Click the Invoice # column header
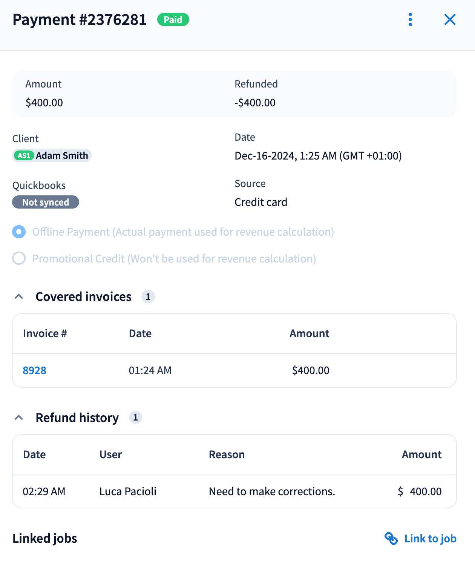 click(45, 333)
